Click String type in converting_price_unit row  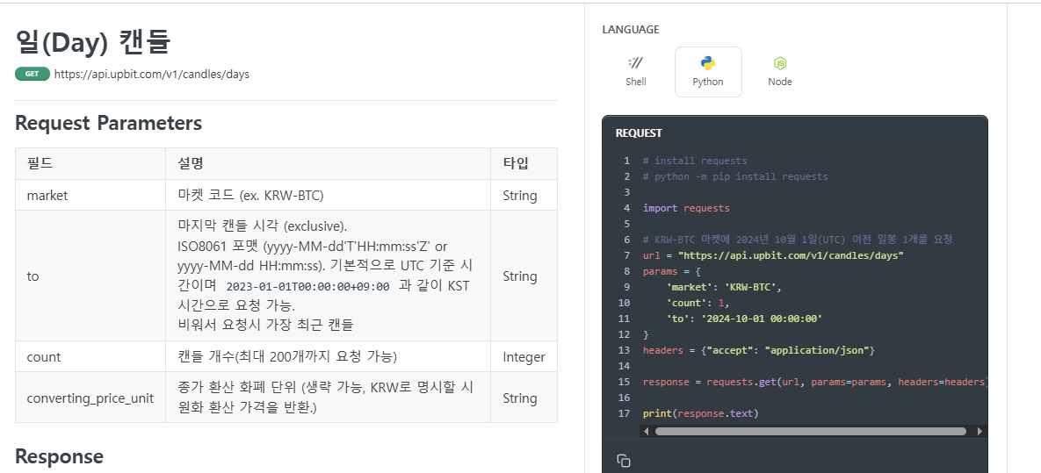pos(524,398)
